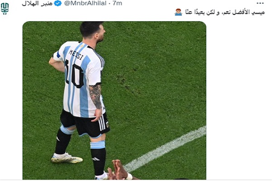Click the light blue sock band
272x181 pixels.
pos(98,145)
